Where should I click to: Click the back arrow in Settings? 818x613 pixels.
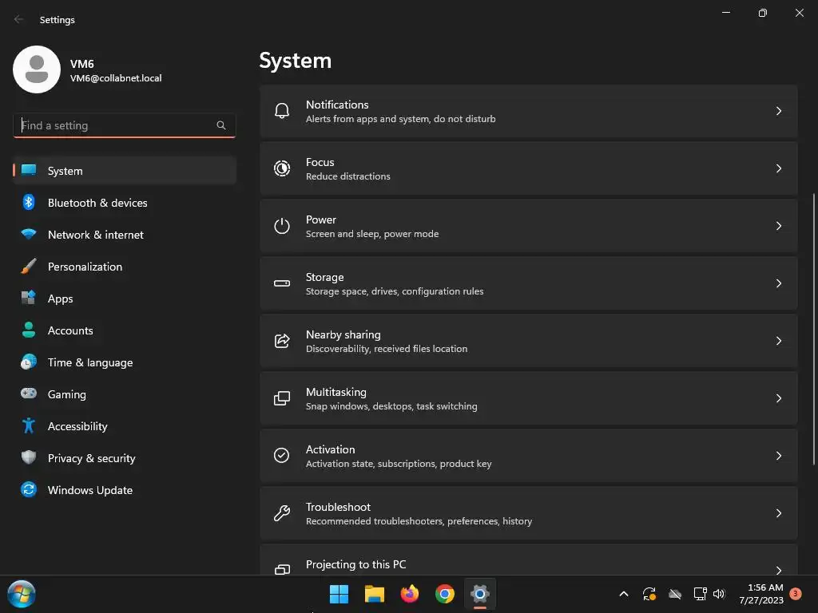click(x=19, y=19)
